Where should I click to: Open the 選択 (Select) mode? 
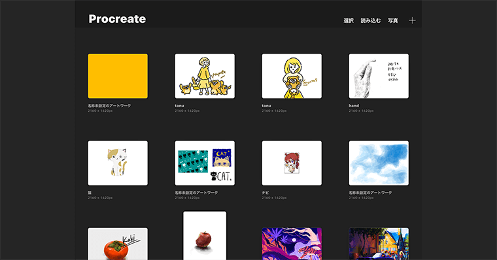(x=349, y=21)
